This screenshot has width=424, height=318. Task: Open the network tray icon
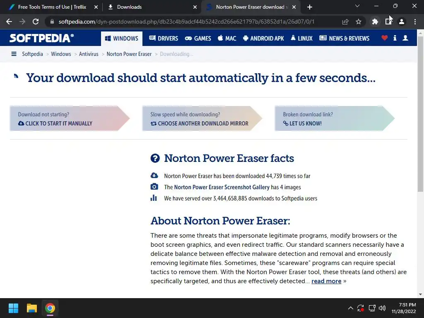click(372, 308)
